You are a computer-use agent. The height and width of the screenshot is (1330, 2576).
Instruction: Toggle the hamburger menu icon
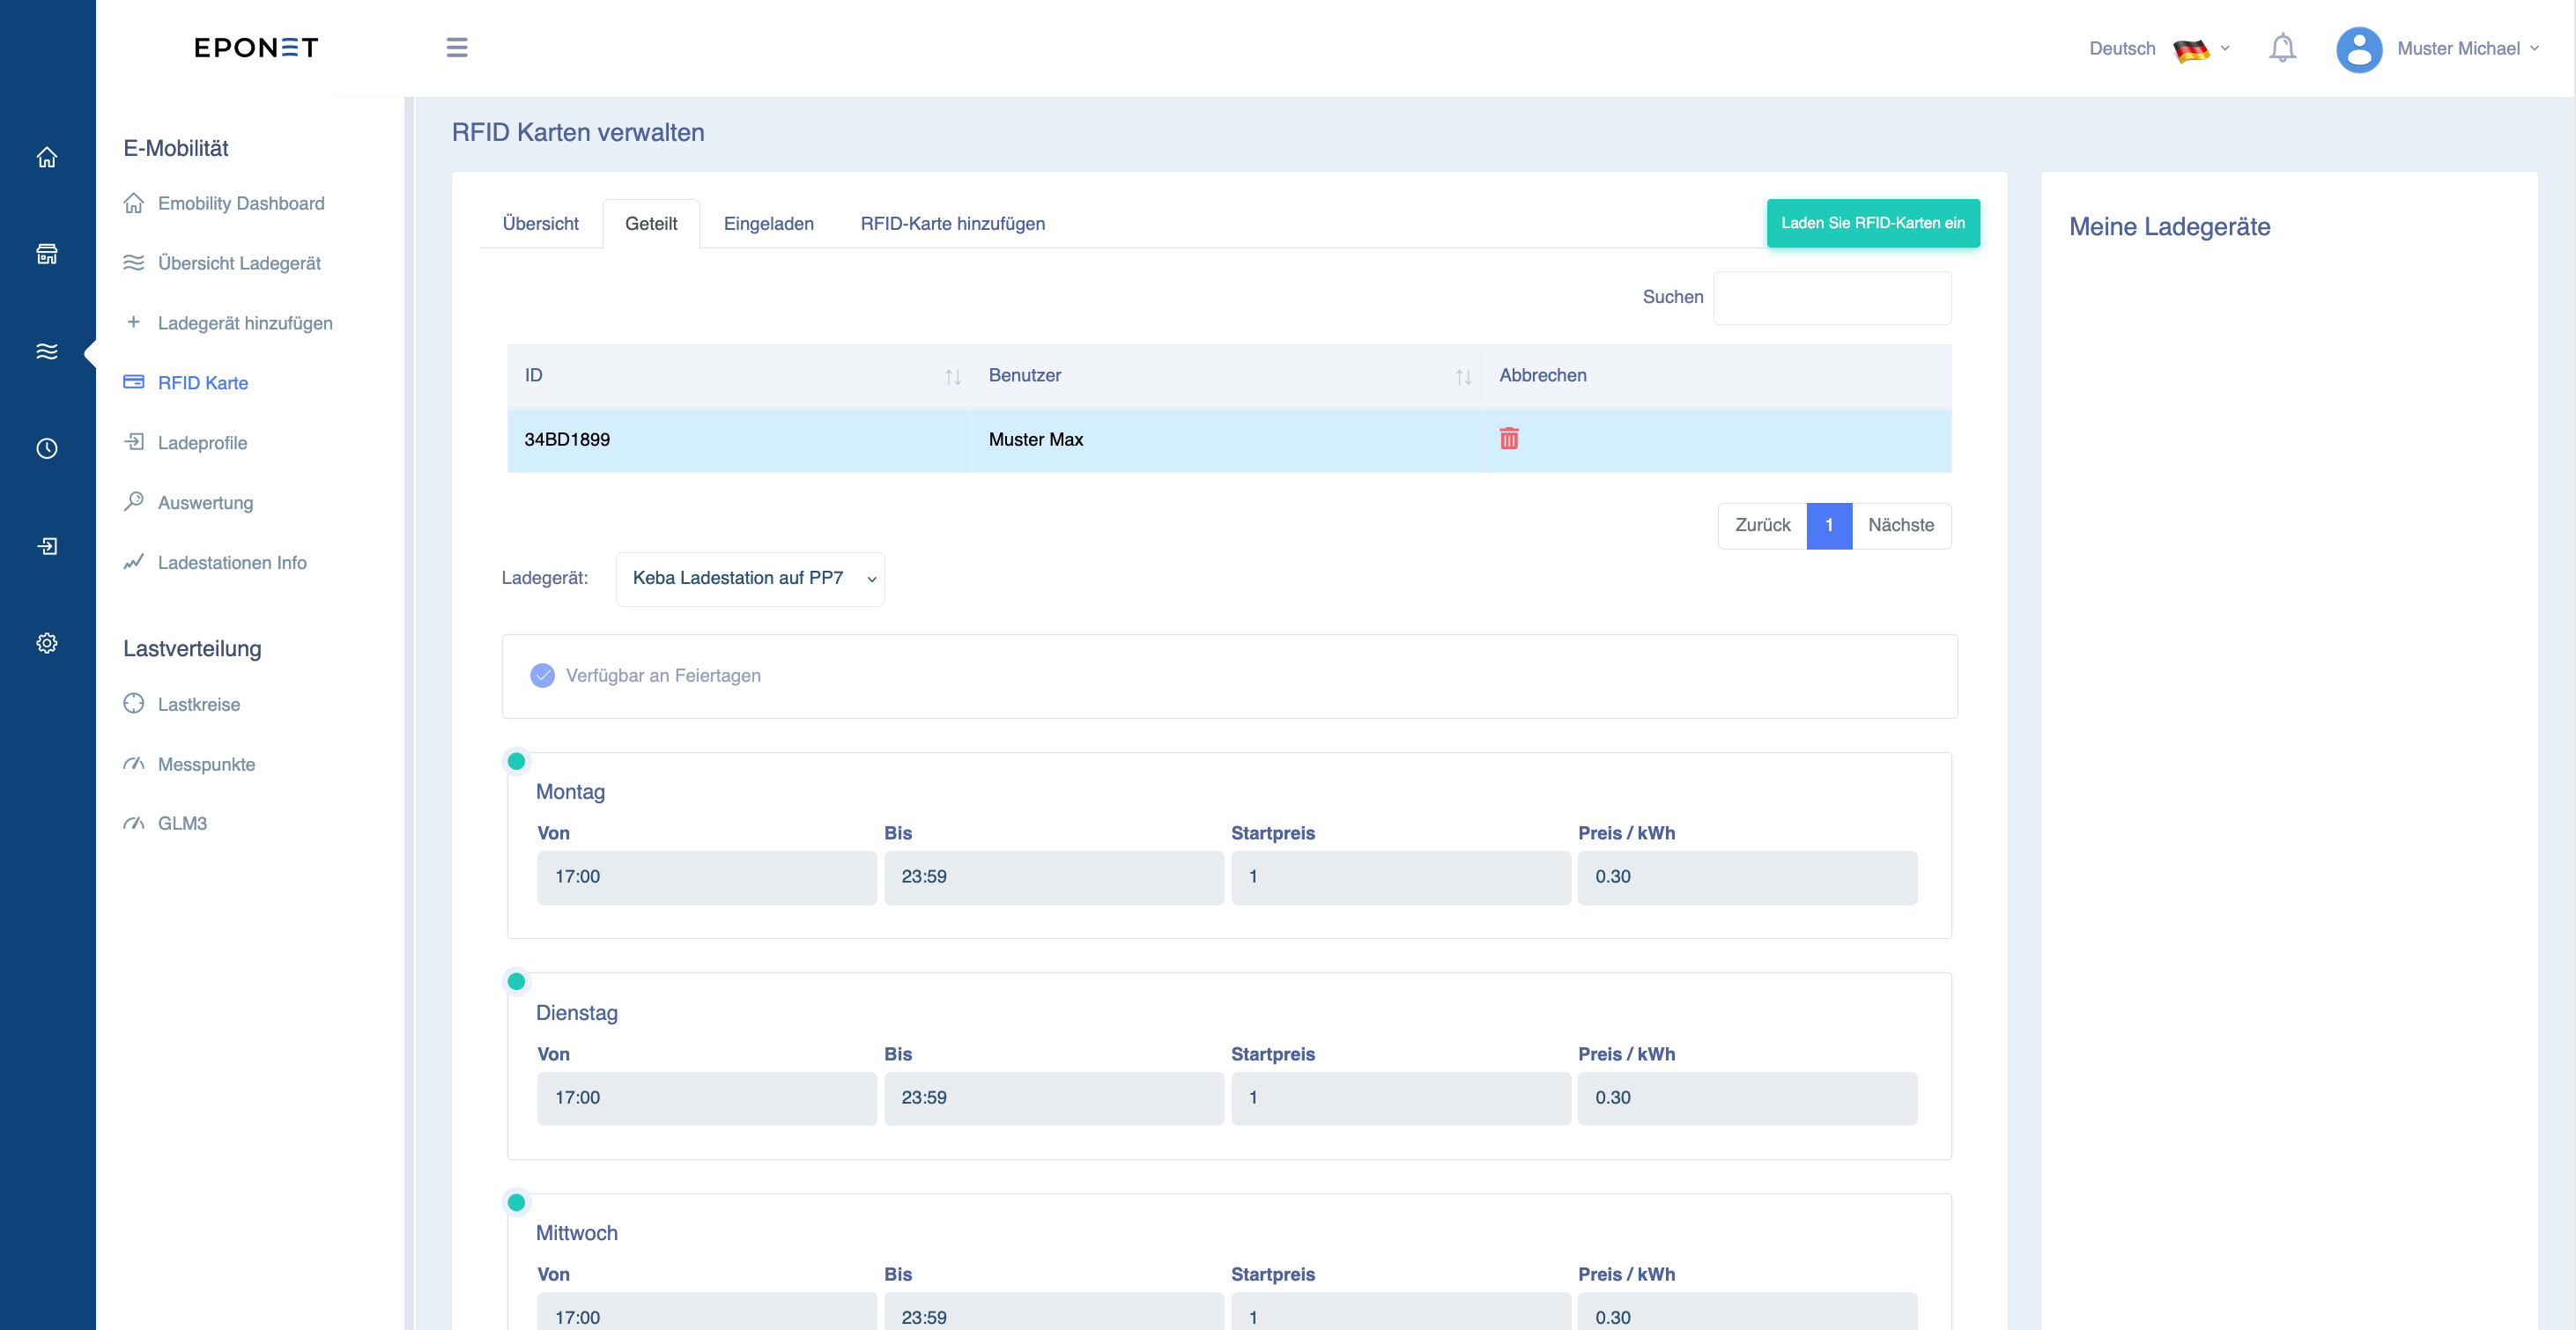[457, 47]
